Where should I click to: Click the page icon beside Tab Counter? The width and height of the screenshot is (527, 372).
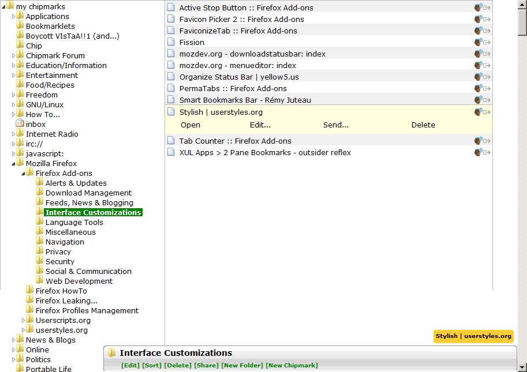coord(171,140)
